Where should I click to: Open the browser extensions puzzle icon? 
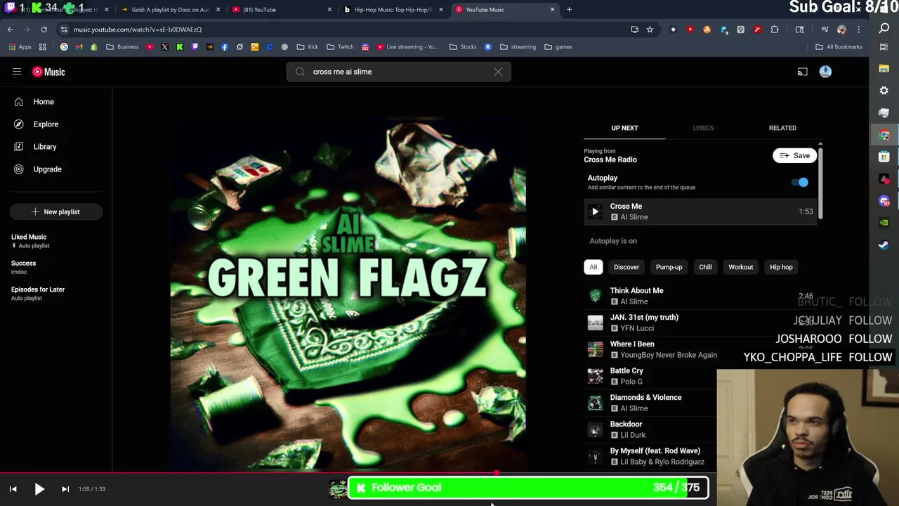(x=775, y=30)
